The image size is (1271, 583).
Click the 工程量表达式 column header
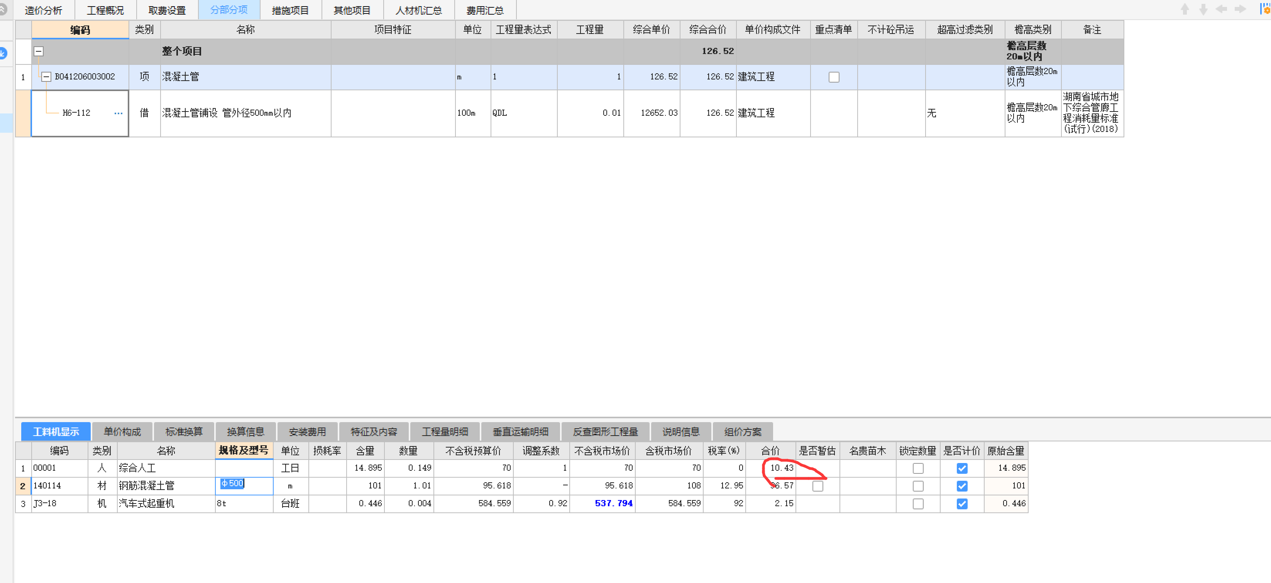point(523,30)
